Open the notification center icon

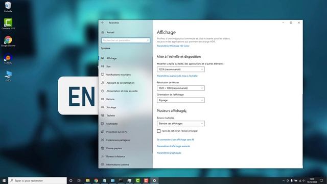[x=321, y=180]
